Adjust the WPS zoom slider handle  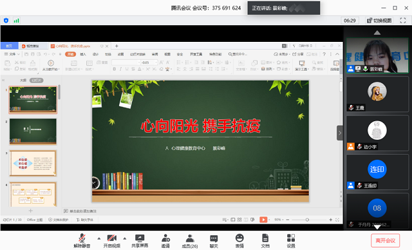coord(307,220)
